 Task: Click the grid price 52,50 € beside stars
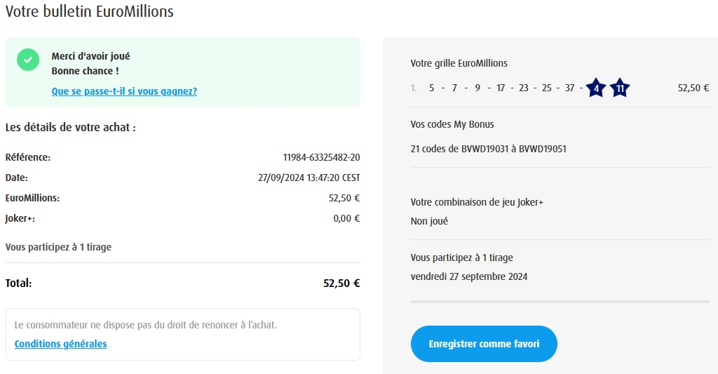click(x=693, y=88)
